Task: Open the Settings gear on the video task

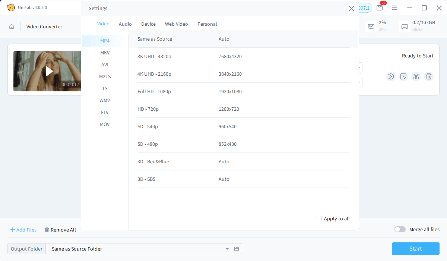Action: coord(391,76)
